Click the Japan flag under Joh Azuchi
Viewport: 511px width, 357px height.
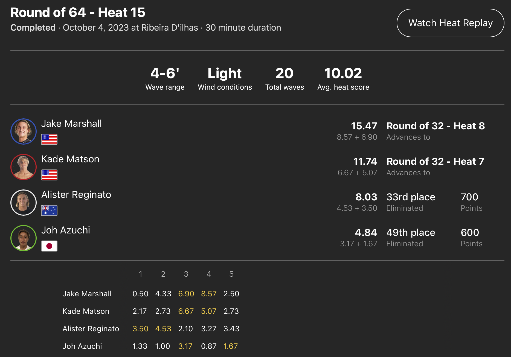[49, 246]
